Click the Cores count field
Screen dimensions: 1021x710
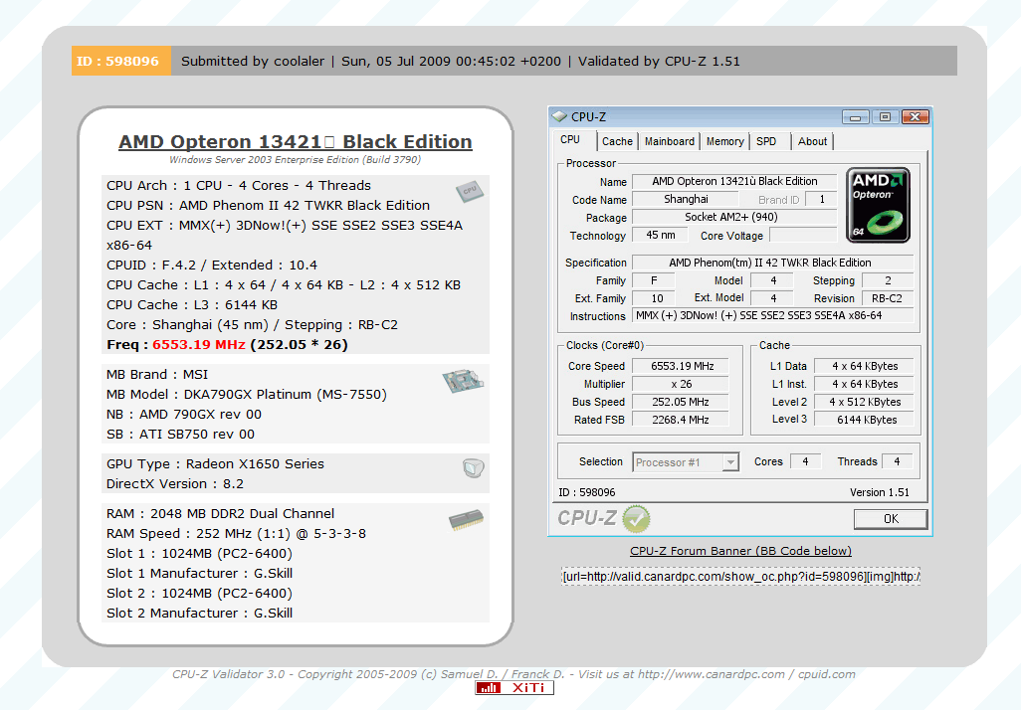(805, 461)
